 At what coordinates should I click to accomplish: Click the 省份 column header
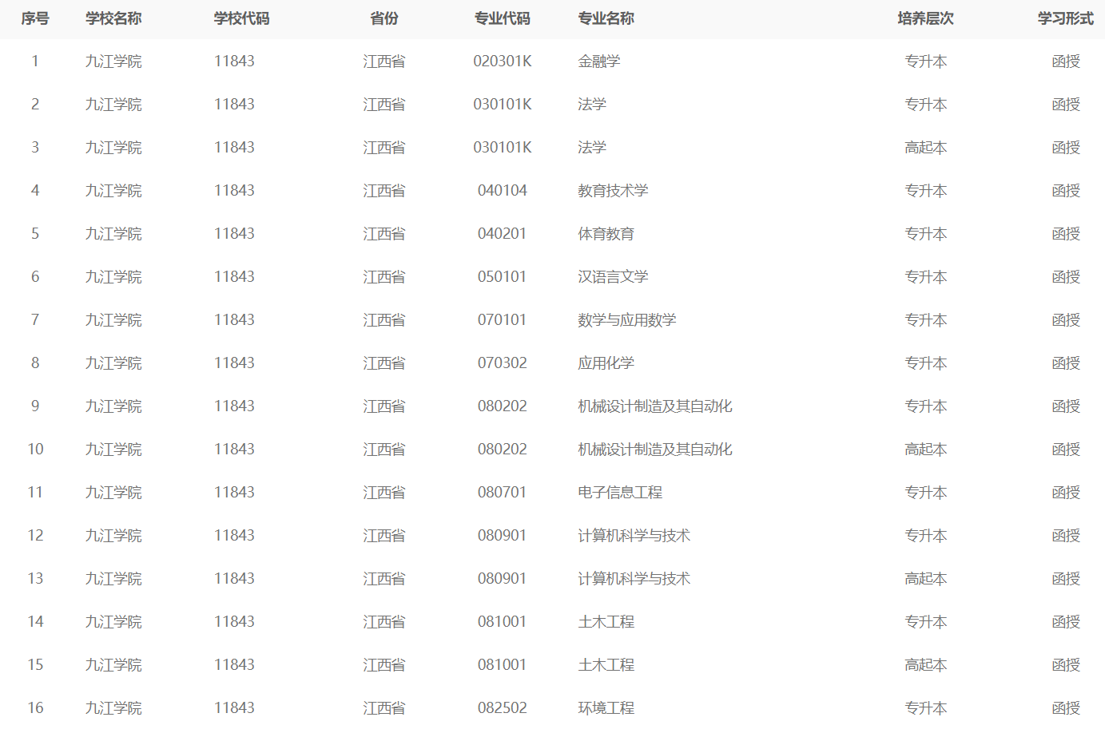click(384, 18)
